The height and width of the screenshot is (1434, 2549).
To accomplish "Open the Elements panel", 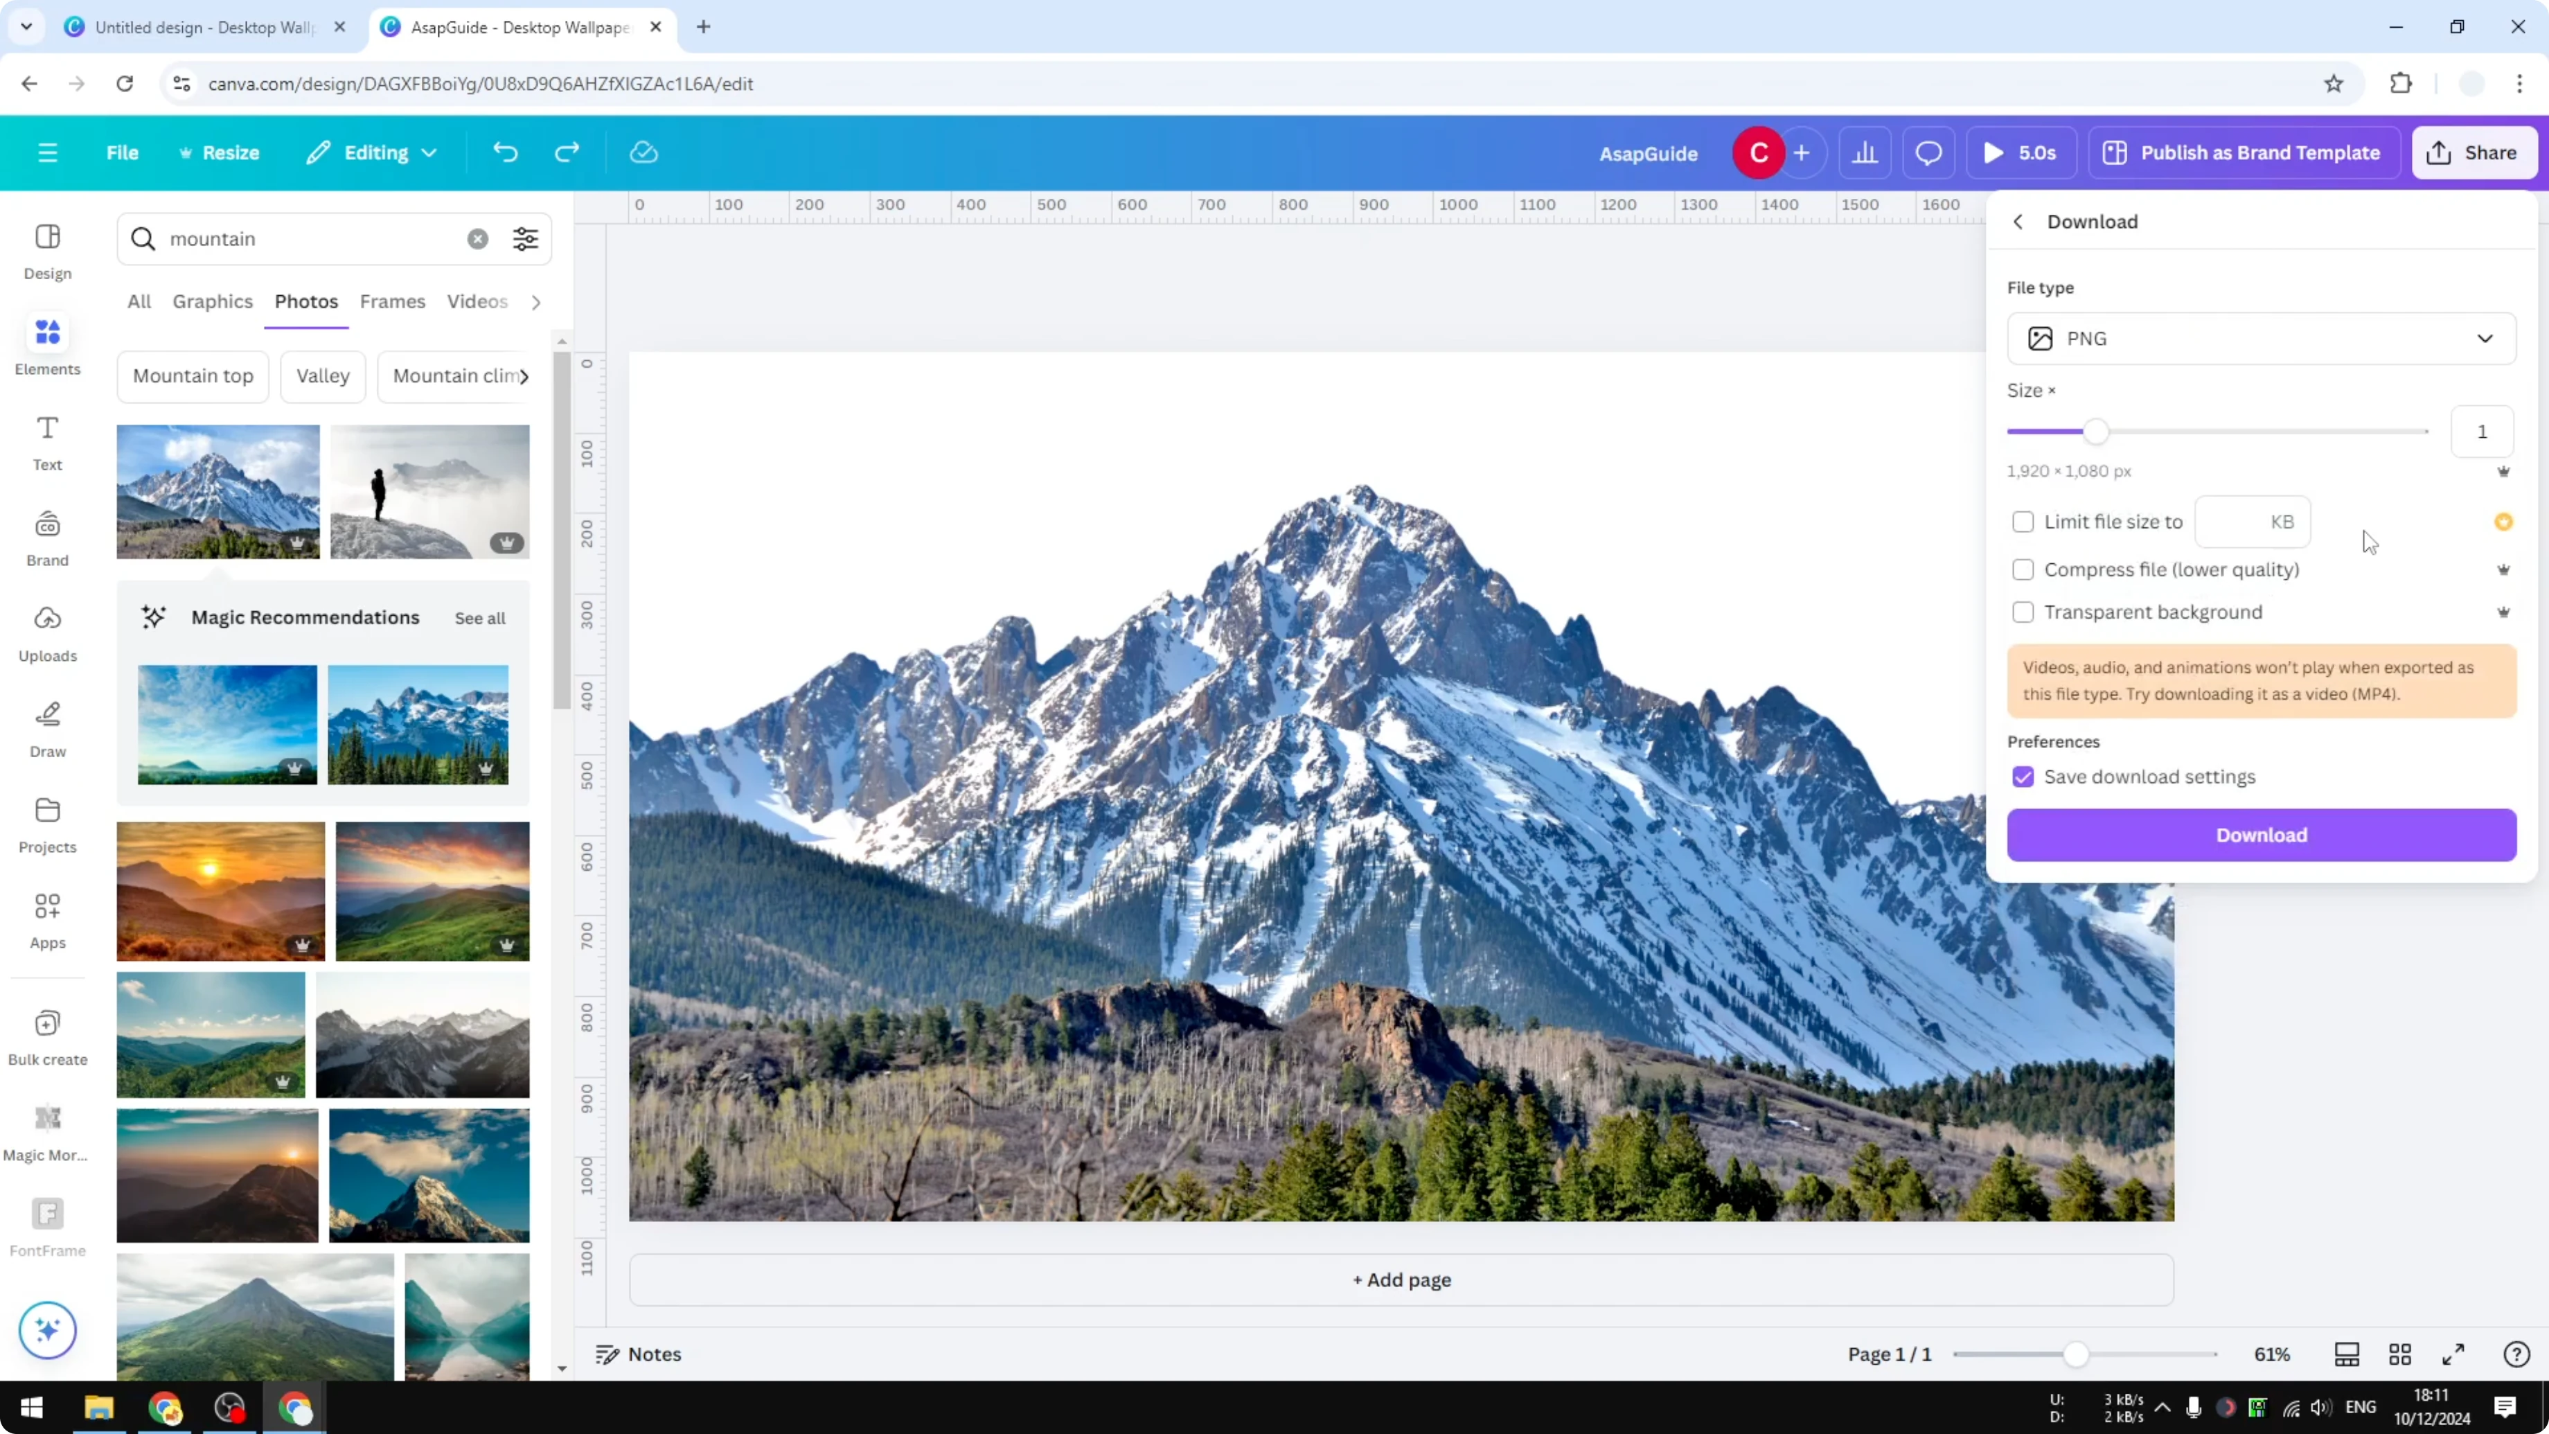I will 46,344.
